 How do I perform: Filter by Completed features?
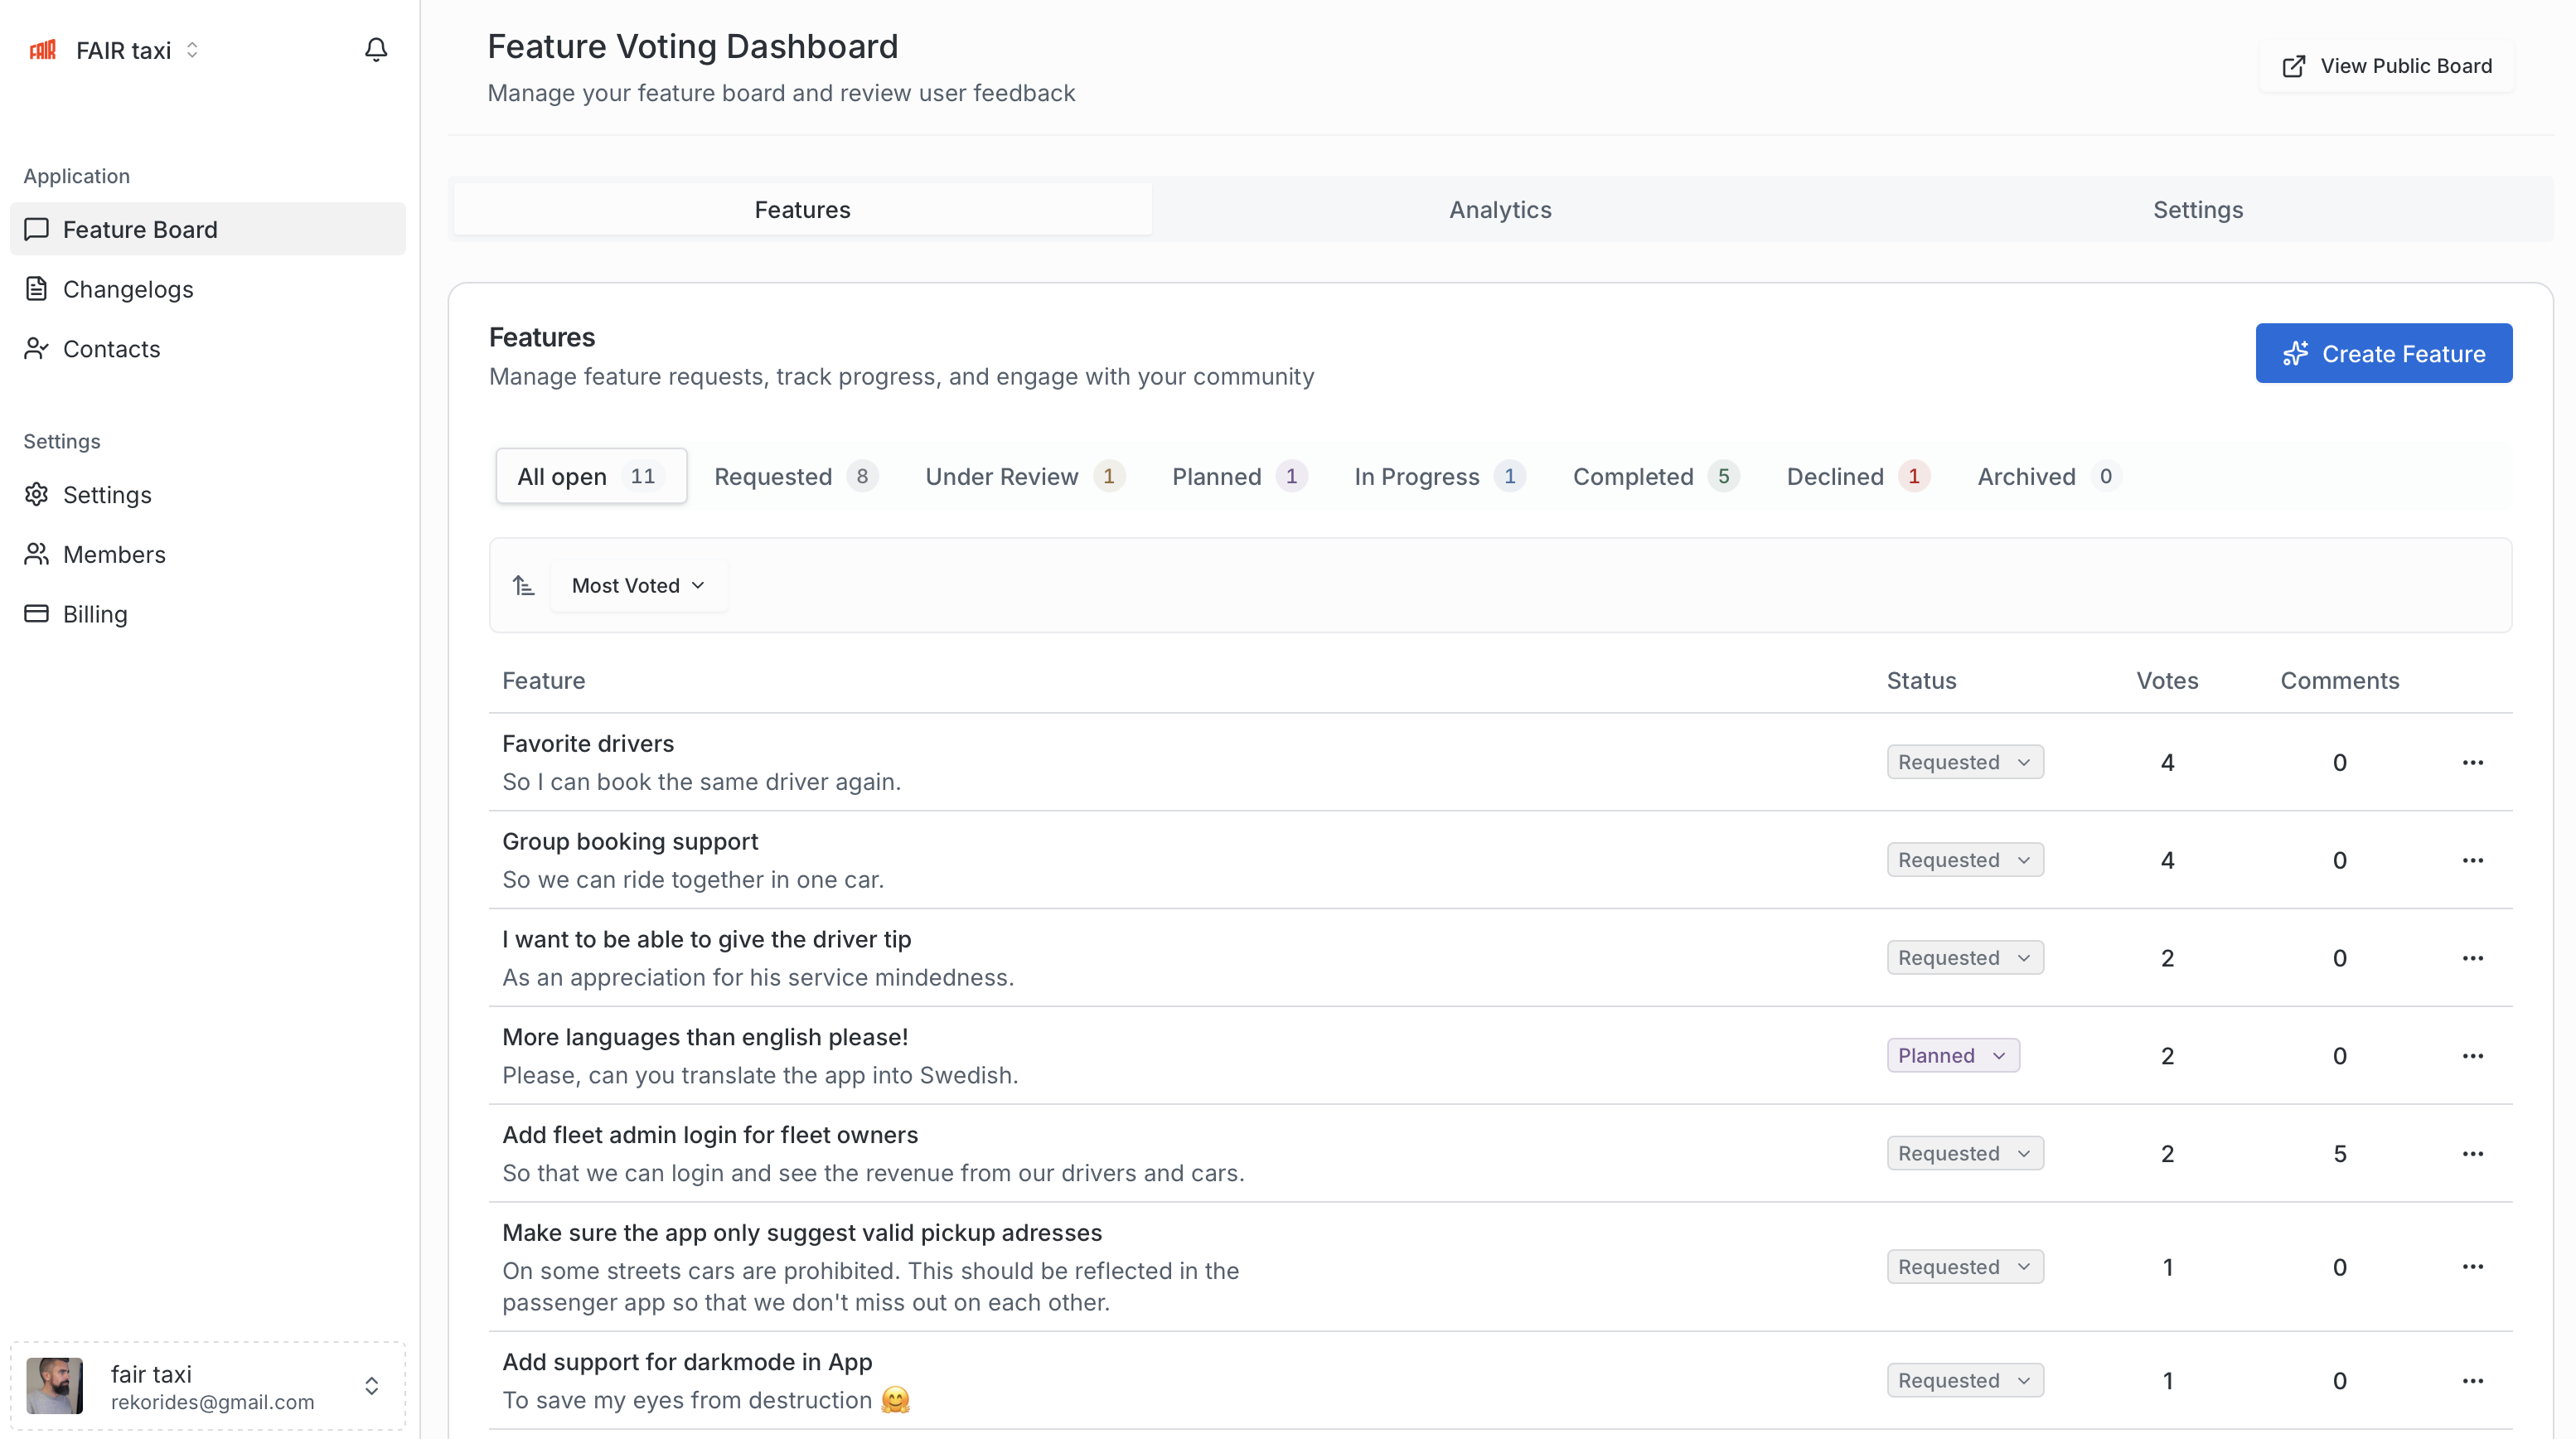[1654, 476]
